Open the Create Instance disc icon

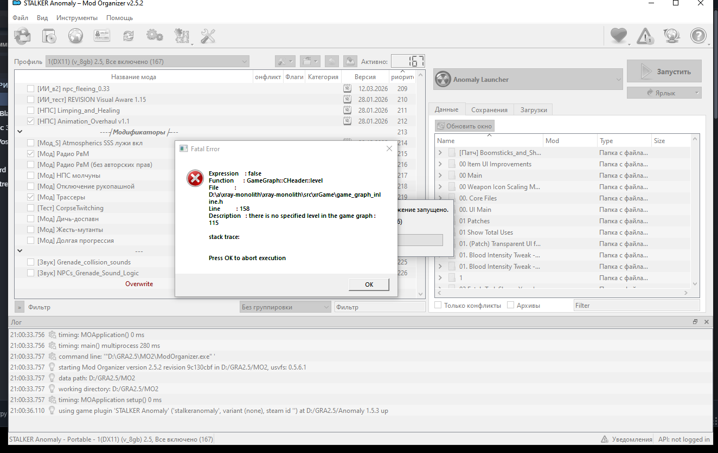(49, 36)
